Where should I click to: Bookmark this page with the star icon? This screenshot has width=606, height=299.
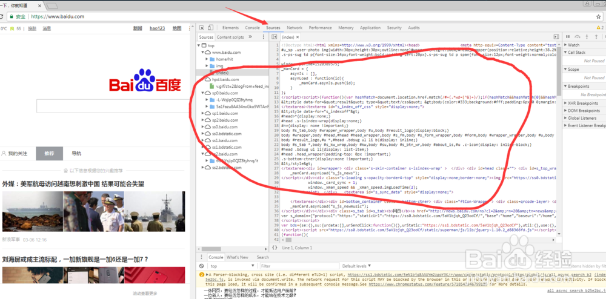pyautogui.click(x=598, y=16)
